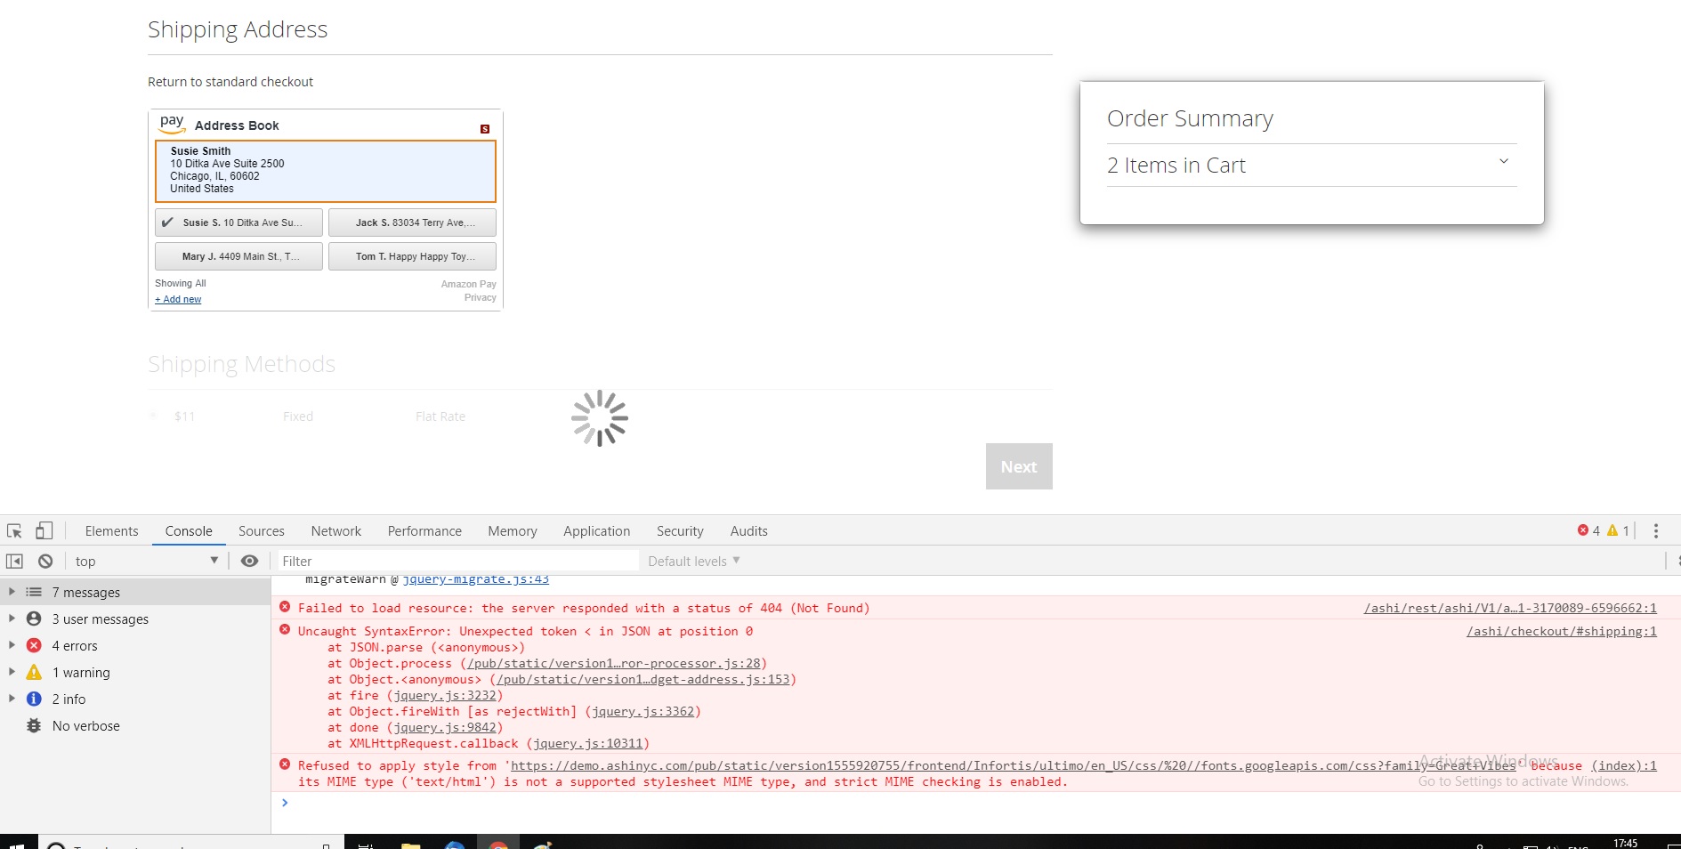Switch to the Network tab
This screenshot has height=849, width=1681.
(x=335, y=530)
